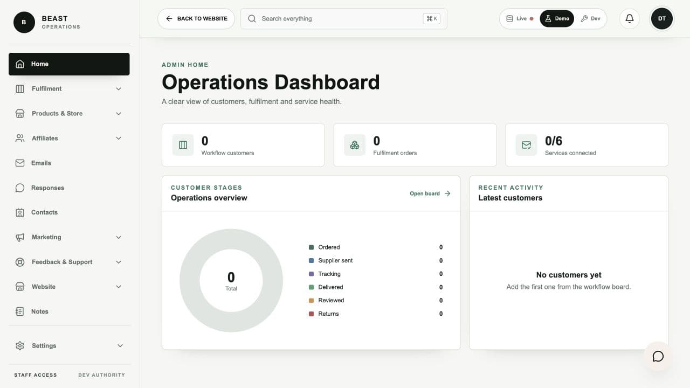Click the search magnifier icon
The image size is (690, 388).
click(252, 19)
